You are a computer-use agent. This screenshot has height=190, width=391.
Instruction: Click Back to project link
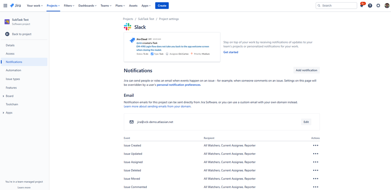22,34
